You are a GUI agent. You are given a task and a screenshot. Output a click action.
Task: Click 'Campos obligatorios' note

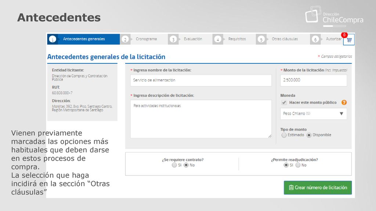coord(335,56)
